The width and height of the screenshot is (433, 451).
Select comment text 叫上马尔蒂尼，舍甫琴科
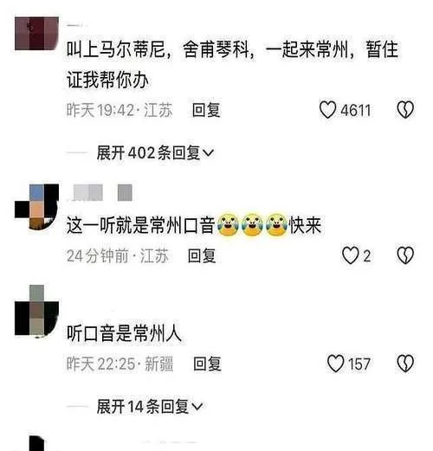(160, 49)
